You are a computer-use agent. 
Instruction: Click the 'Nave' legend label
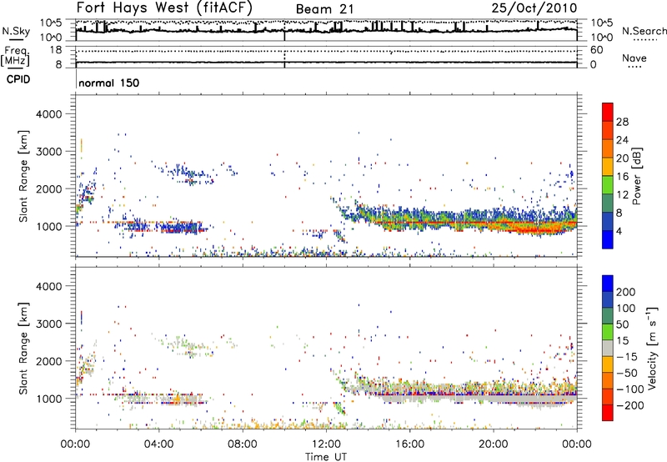pyautogui.click(x=634, y=58)
